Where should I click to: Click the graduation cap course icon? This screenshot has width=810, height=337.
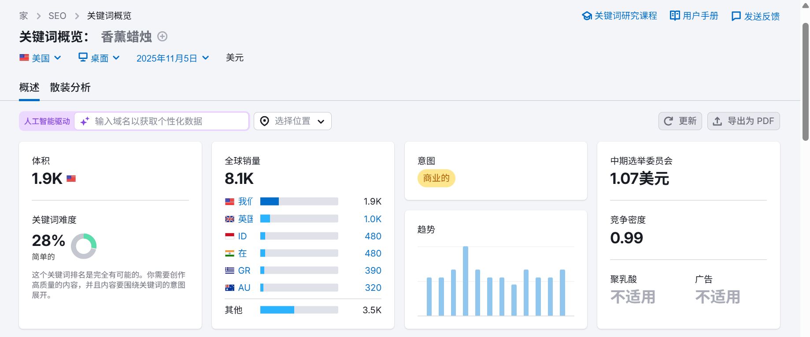click(x=587, y=16)
